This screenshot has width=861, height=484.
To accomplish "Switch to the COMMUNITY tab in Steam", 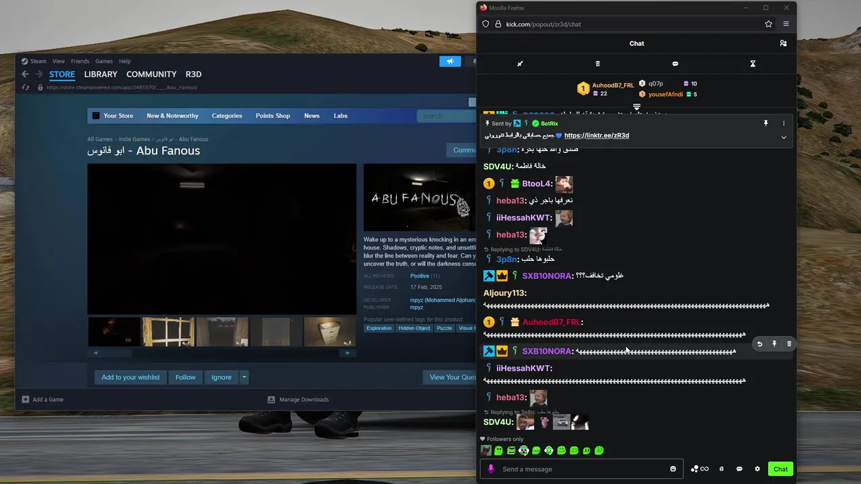I will coord(151,74).
